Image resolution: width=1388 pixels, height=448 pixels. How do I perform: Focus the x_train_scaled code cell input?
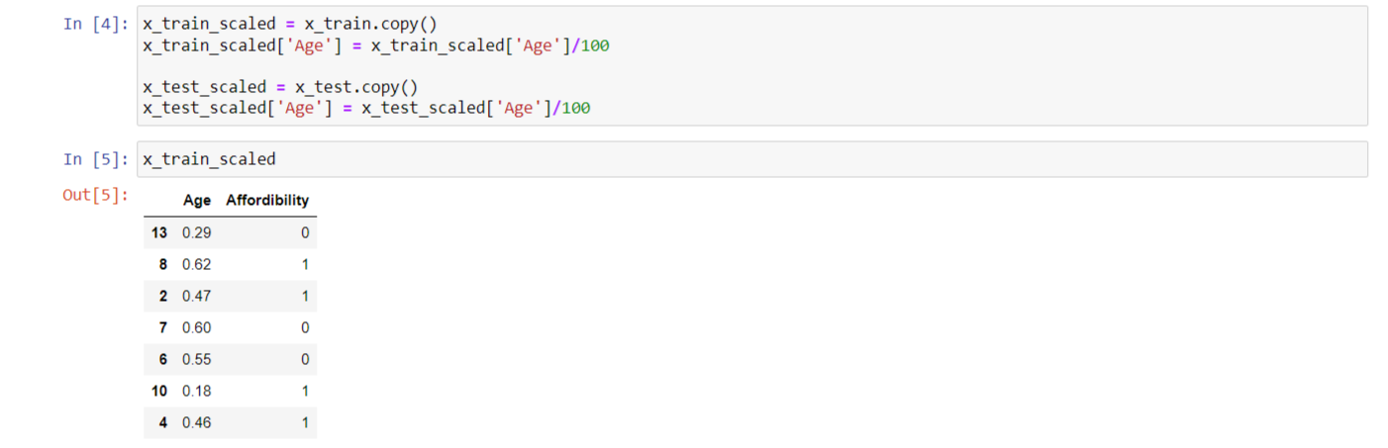tap(750, 159)
